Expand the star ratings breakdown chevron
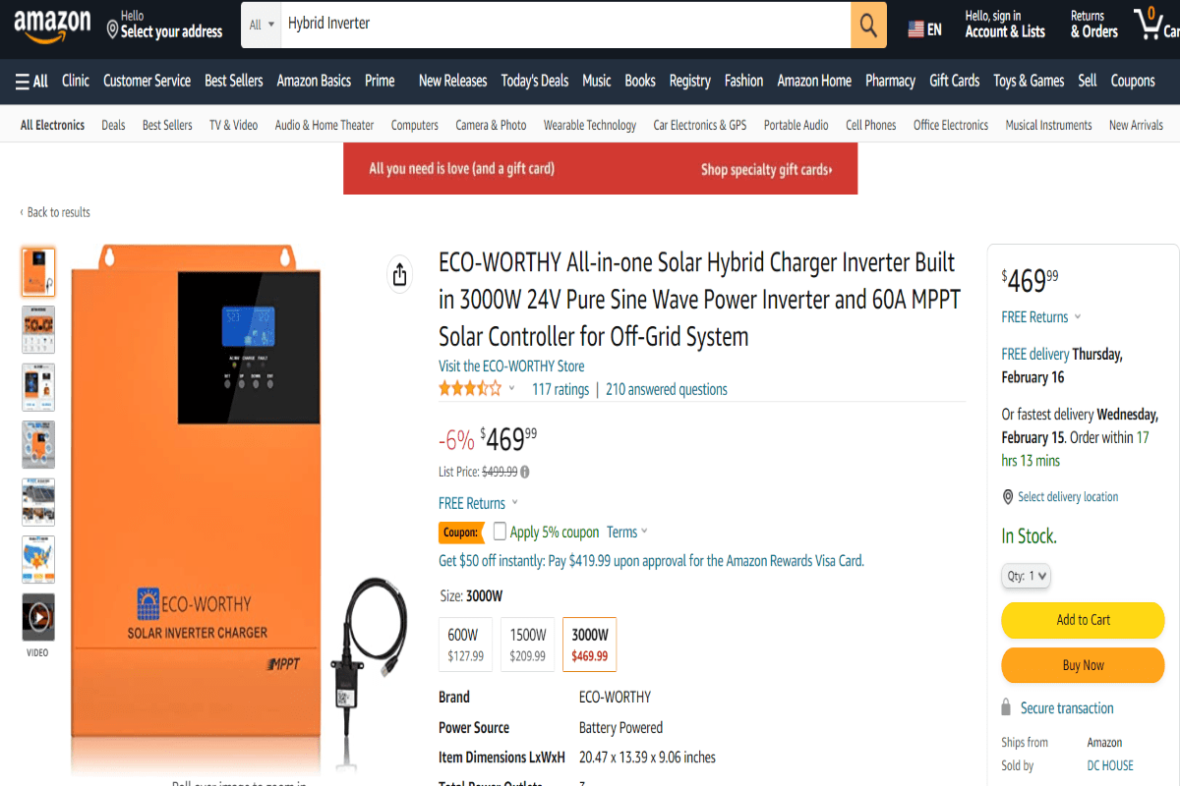 [511, 387]
